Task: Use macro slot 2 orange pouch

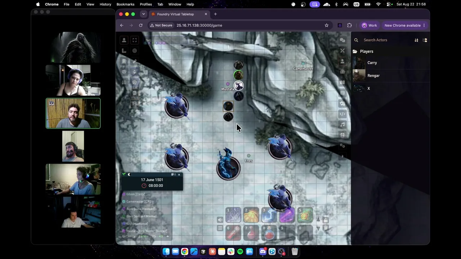Action: coord(251,215)
